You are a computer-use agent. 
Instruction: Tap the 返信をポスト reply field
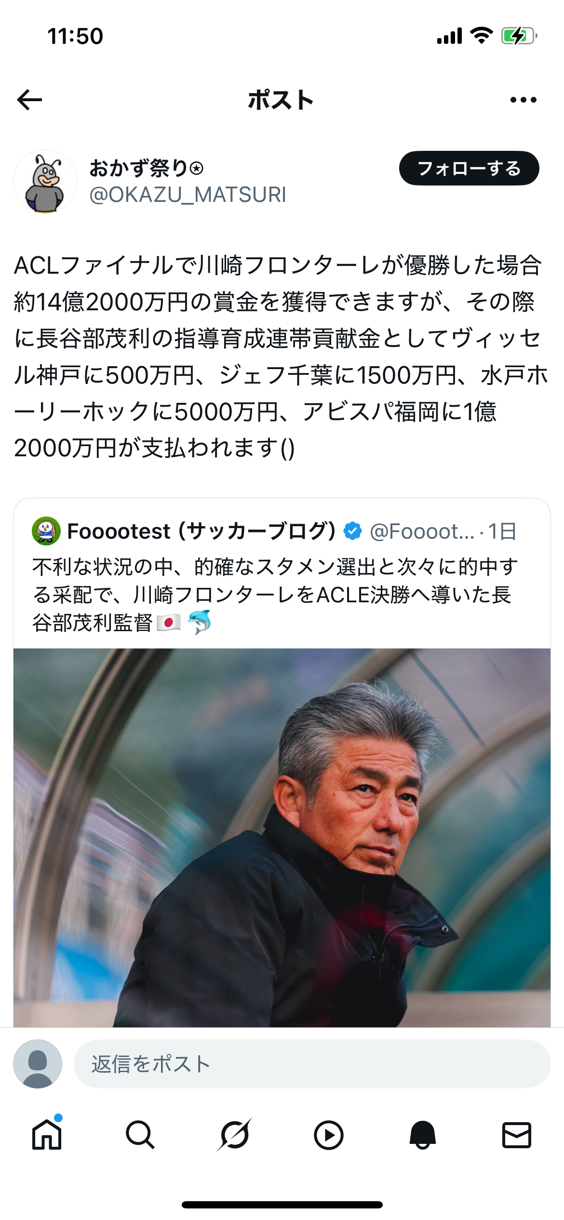(x=312, y=1063)
